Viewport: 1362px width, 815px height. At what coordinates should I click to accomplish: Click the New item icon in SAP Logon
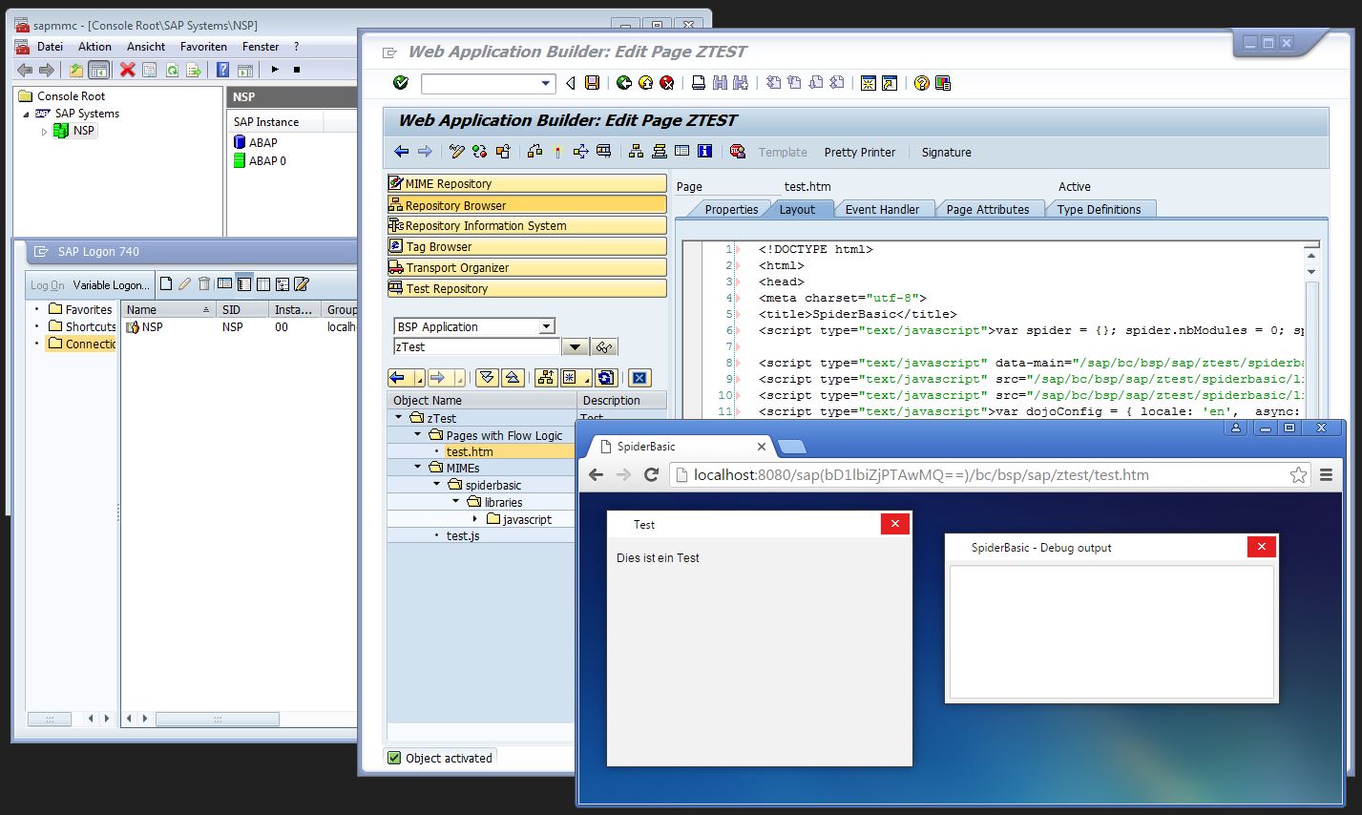click(166, 283)
